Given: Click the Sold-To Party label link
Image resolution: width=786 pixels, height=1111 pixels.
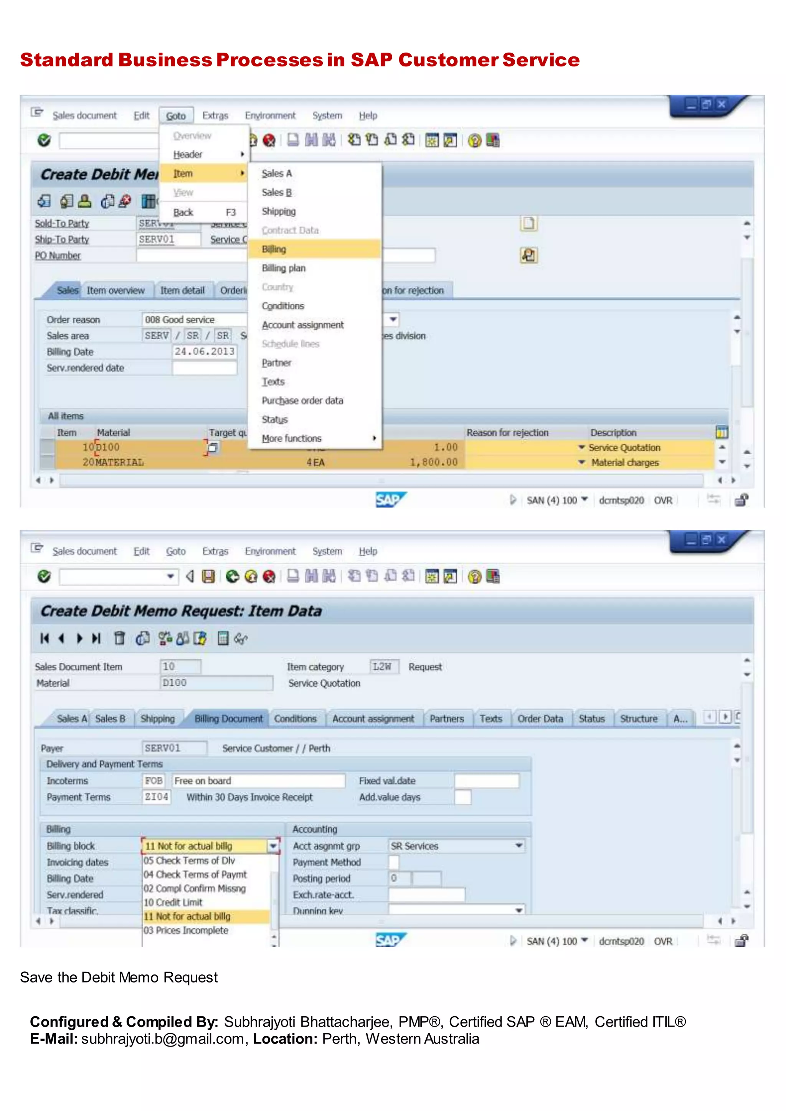Looking at the screenshot, I should point(62,223).
